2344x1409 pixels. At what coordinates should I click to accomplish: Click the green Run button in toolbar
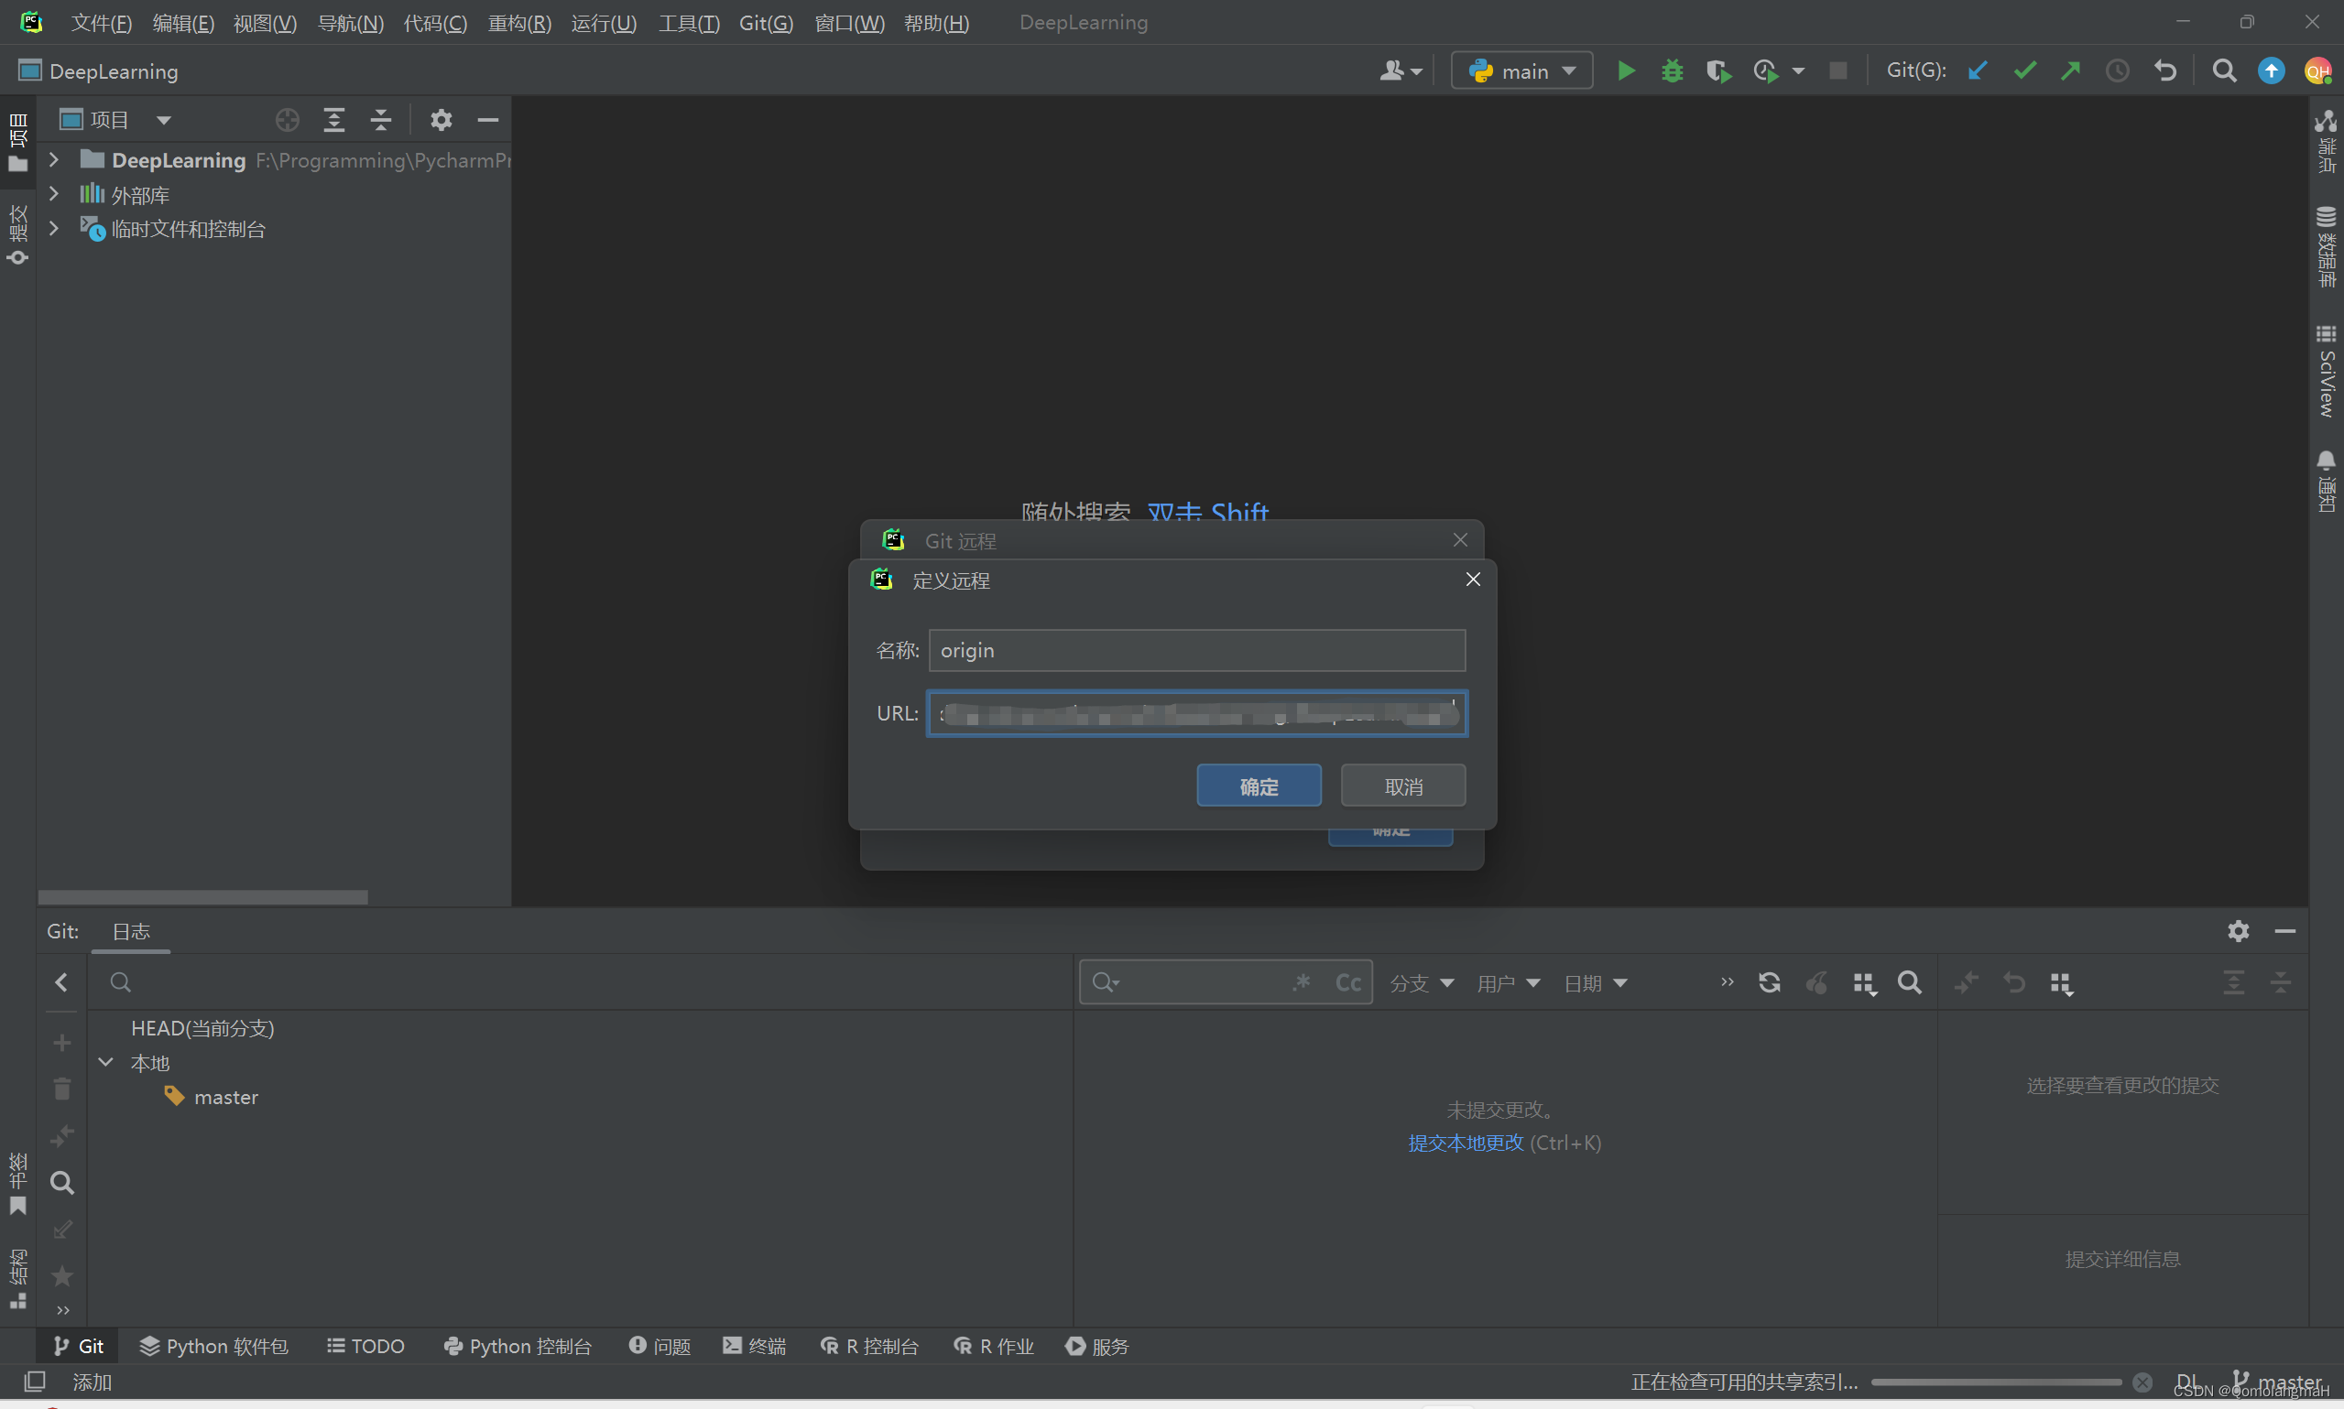coord(1625,71)
